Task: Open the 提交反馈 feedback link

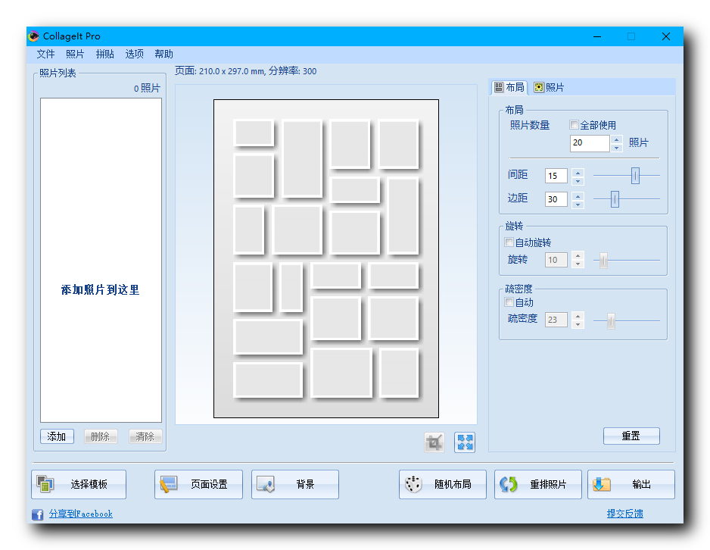Action: coord(625,514)
